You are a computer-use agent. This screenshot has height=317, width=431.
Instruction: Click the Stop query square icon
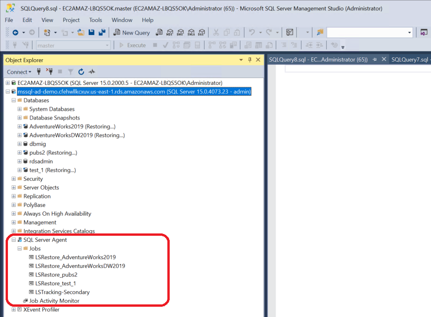click(x=155, y=45)
